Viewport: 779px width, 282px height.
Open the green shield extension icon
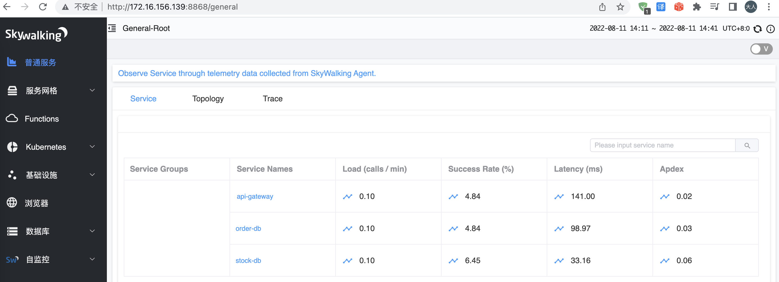(643, 7)
